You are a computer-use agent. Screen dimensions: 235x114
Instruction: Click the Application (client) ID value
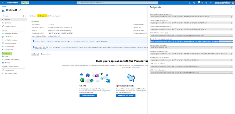click(x=60, y=27)
